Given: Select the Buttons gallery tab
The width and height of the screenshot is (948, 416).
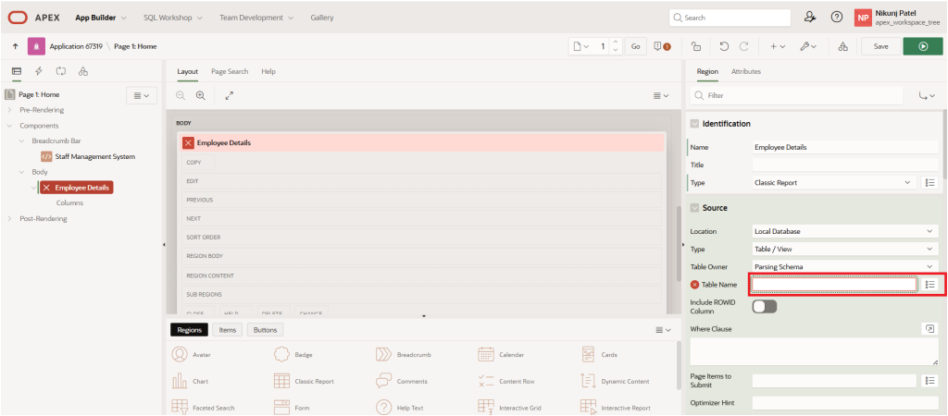Looking at the screenshot, I should click(265, 330).
